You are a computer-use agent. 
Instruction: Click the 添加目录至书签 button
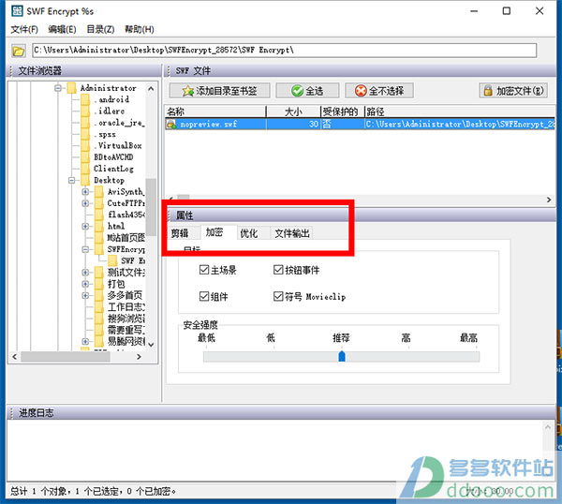(220, 91)
